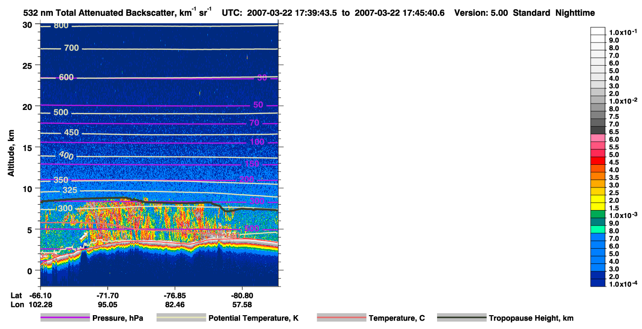642x329 pixels.
Task: Click the magenta 200 hPa pressure contour label
Action: pyautogui.click(x=246, y=180)
